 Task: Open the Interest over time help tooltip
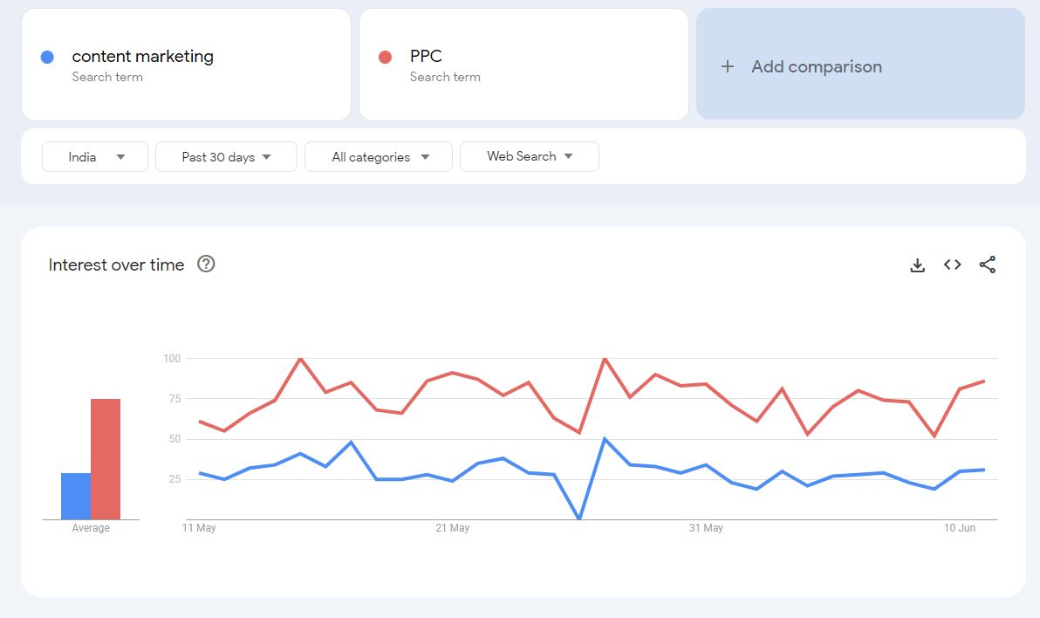[206, 264]
